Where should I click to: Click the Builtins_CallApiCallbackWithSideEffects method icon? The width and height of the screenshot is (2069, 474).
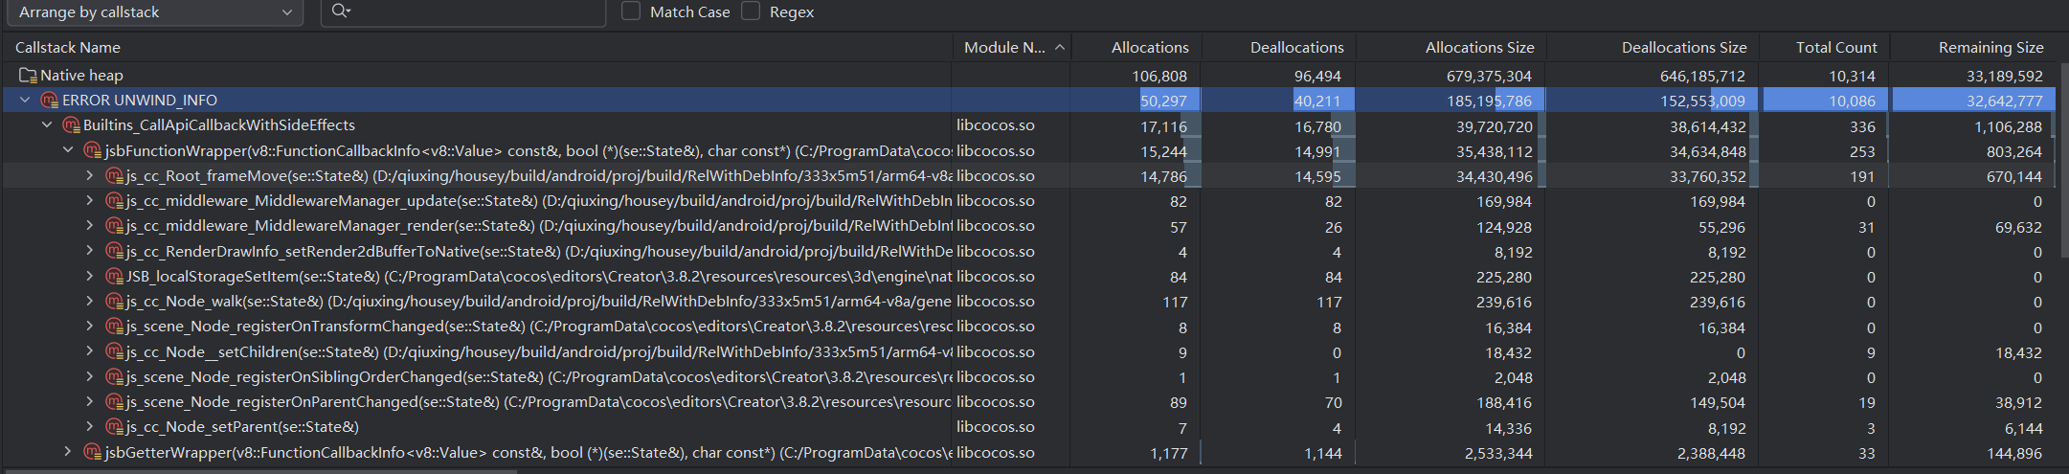pos(71,125)
